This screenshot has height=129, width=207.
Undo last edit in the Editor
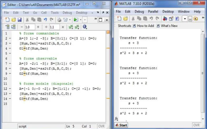[x=45, y=20]
